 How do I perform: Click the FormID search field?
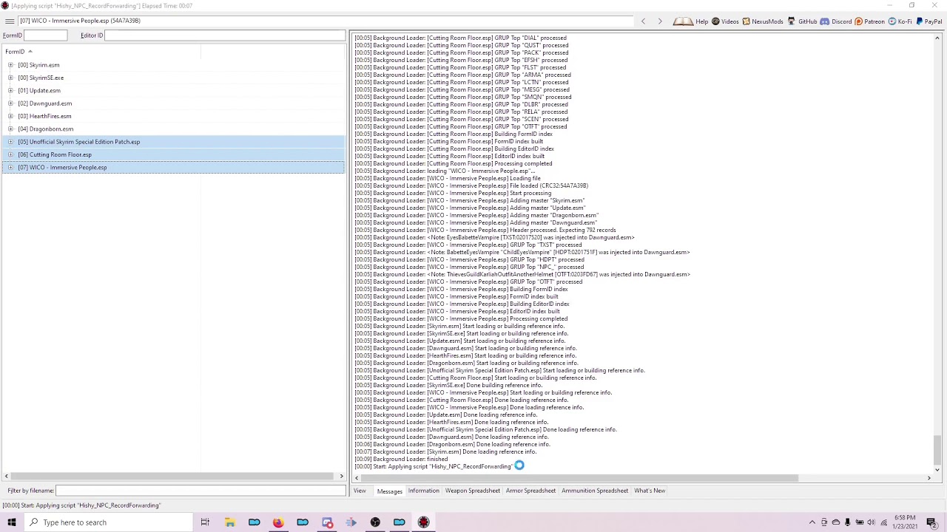point(46,35)
